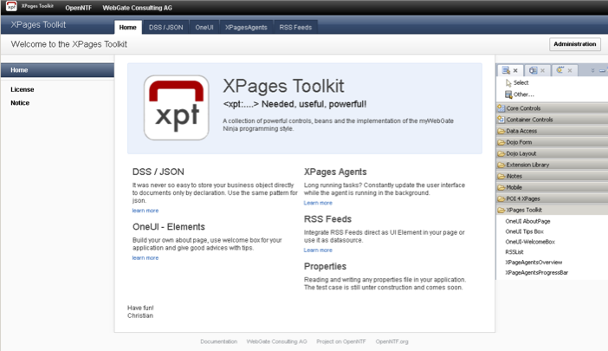Close the first palette view tab
Image resolution: width=608 pixels, height=351 pixels.
click(515, 71)
